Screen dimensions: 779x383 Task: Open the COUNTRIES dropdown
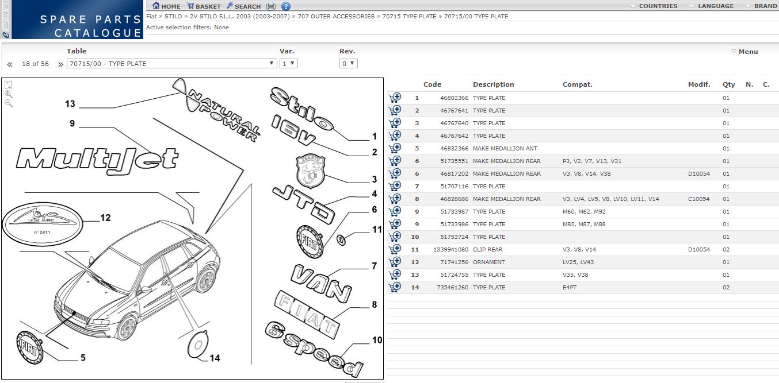pyautogui.click(x=654, y=6)
